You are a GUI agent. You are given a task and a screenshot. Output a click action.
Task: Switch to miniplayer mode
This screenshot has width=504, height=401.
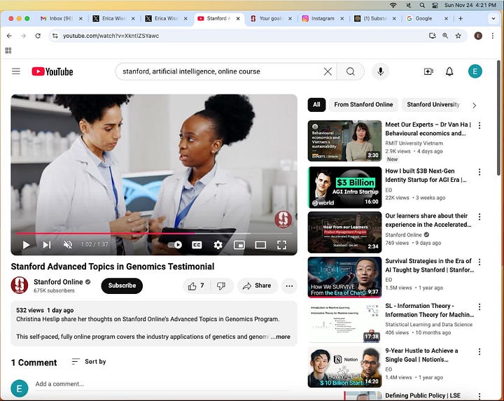pos(239,245)
